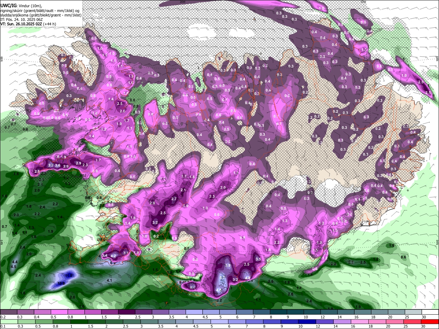Click upper legend swatch between 1 and 1.5
Image resolution: width=439 pixels, height=329 pixels.
[93, 312]
